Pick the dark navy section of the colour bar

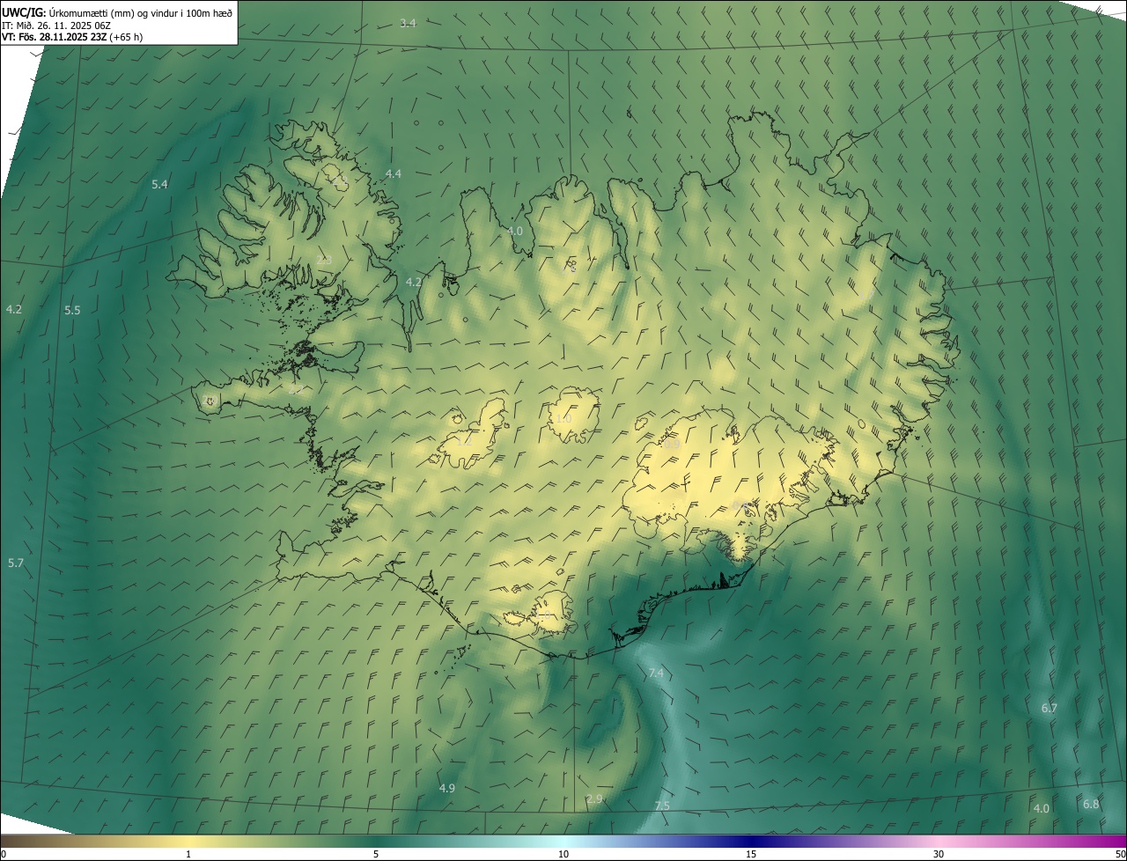pyautogui.click(x=751, y=841)
